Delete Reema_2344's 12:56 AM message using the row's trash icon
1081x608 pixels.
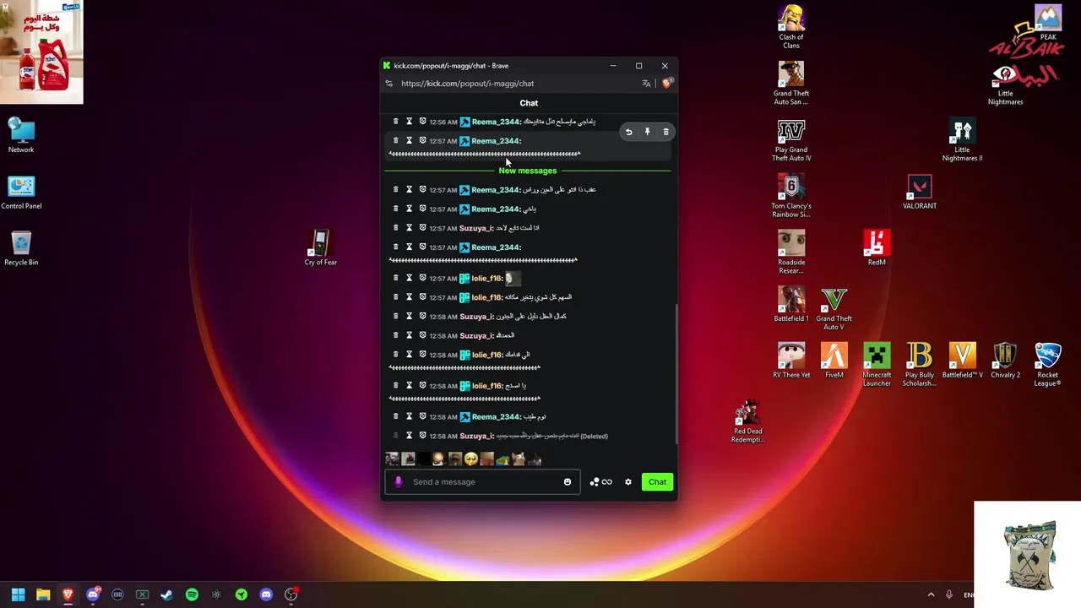coord(395,122)
